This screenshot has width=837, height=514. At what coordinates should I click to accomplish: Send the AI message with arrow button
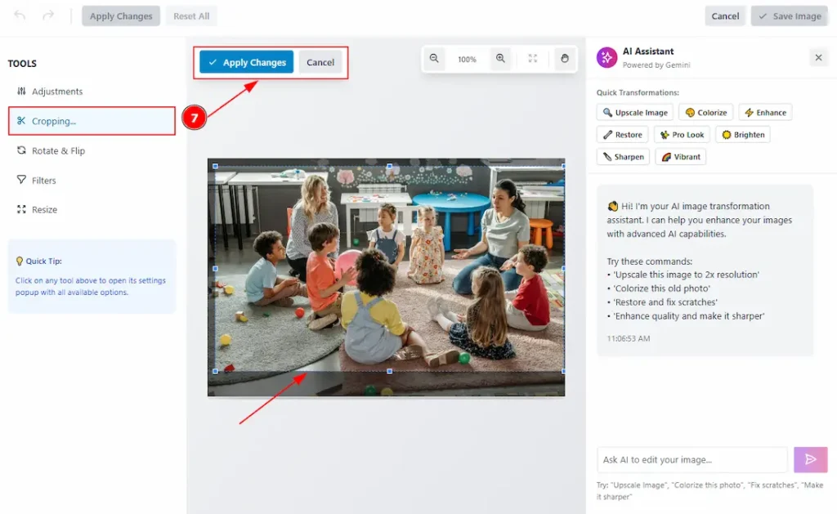[810, 459]
